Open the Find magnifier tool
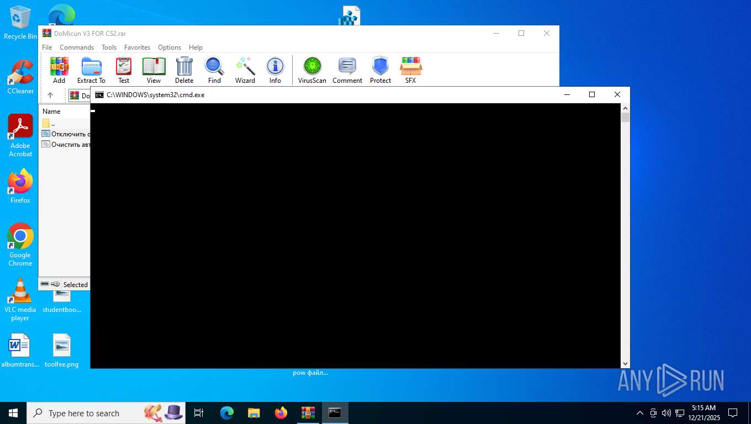Viewport: 751px width, 424px height. (214, 70)
